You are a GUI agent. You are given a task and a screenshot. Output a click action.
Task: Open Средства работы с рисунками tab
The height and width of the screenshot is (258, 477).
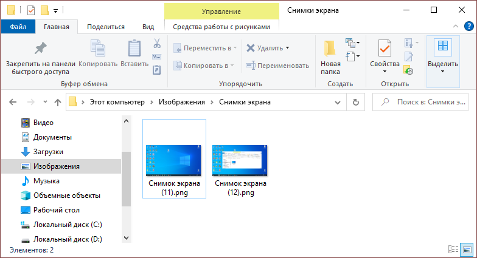(x=221, y=27)
